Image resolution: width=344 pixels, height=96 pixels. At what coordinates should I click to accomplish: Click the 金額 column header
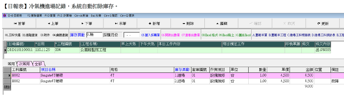302,70
